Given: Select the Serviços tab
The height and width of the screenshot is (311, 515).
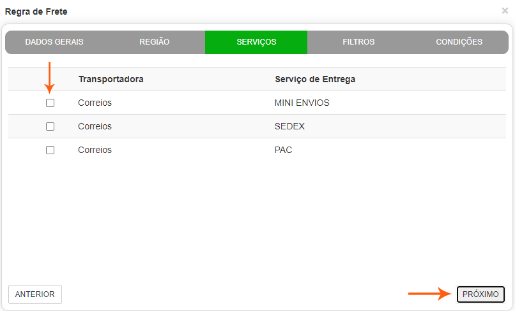Looking at the screenshot, I should (256, 42).
